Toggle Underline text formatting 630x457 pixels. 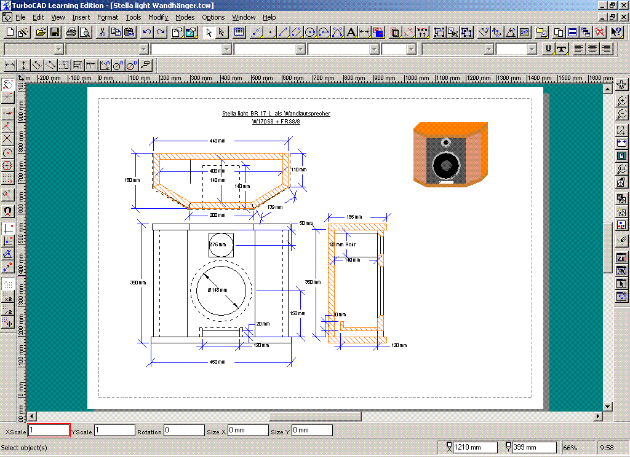click(548, 49)
